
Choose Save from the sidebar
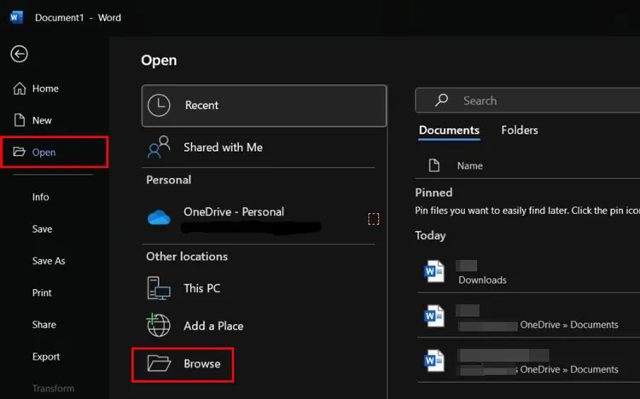click(42, 228)
